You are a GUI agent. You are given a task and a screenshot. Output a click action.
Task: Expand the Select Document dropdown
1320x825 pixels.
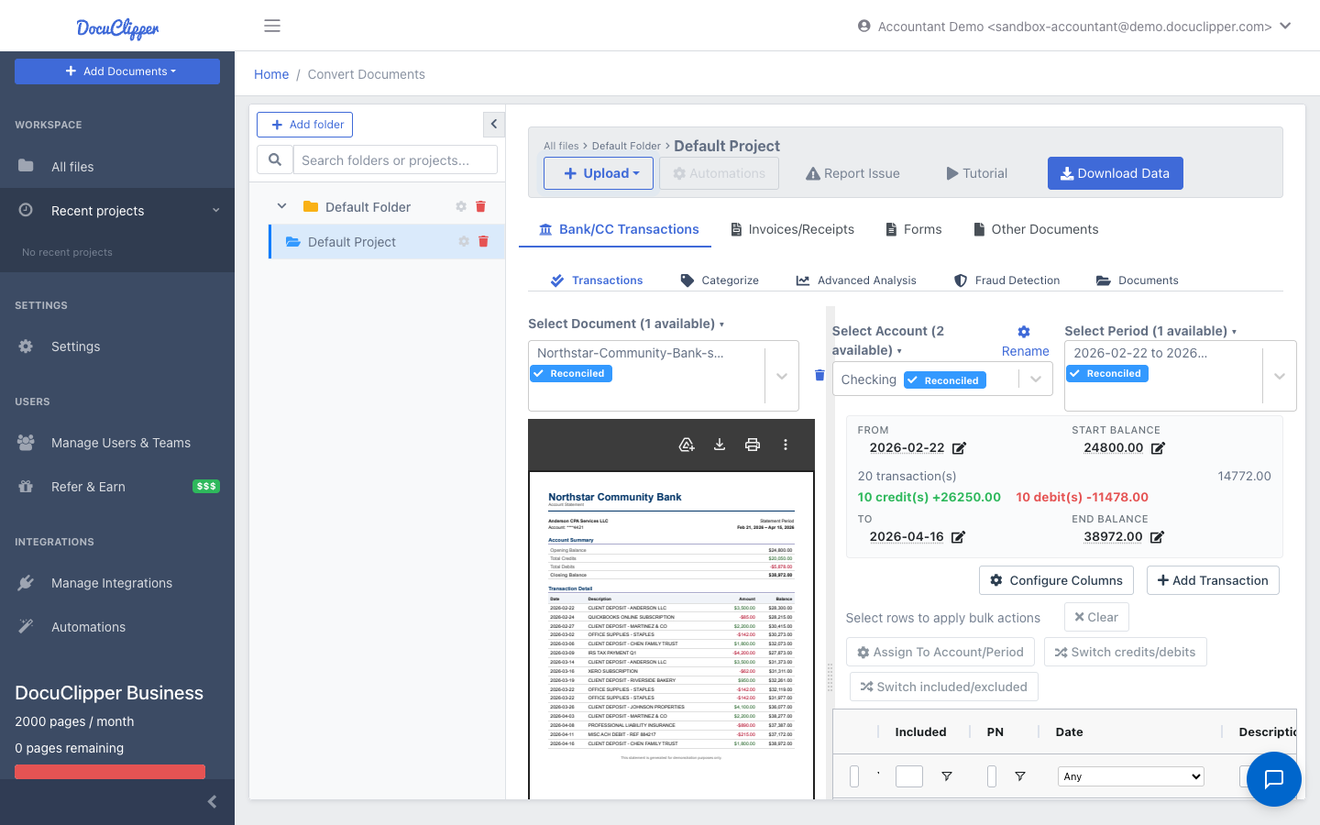pos(782,376)
